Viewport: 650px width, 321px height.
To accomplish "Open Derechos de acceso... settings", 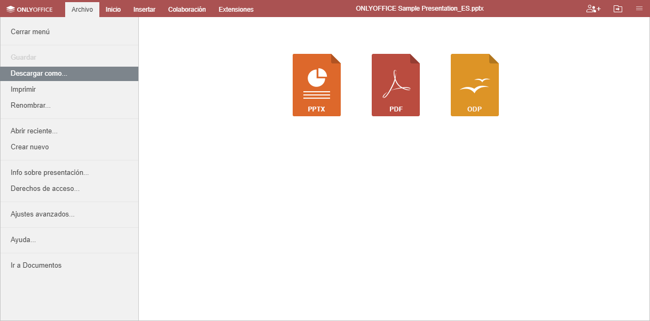I will click(x=45, y=189).
